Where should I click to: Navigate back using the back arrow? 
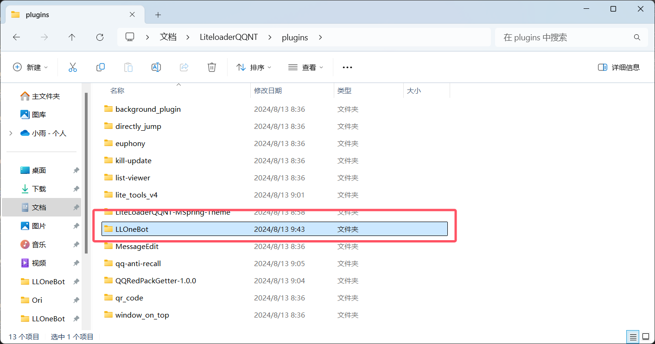(x=17, y=38)
